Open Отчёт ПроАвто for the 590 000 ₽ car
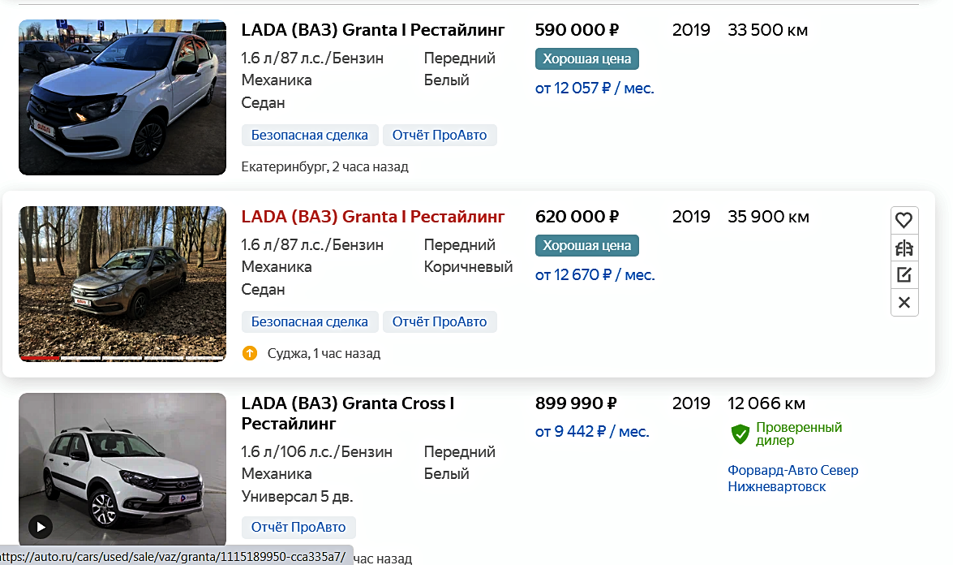This screenshot has width=953, height=565. (440, 136)
